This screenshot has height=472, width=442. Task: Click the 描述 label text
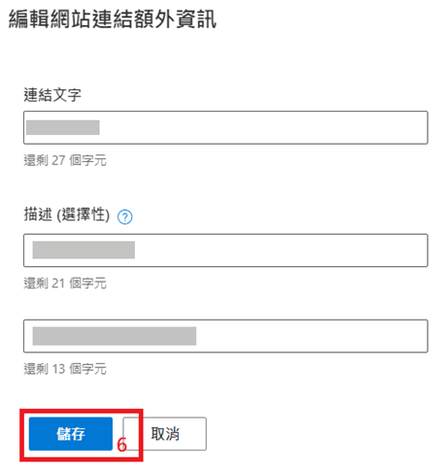[38, 215]
